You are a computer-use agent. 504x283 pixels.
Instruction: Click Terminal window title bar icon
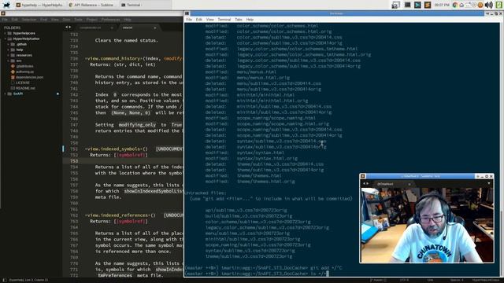187,13
